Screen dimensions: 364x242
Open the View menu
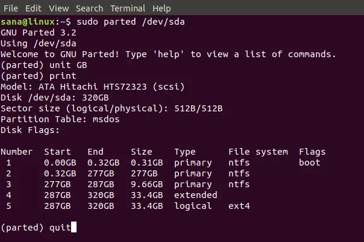[x=58, y=8]
